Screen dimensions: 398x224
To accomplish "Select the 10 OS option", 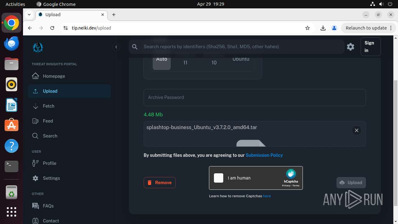I will [214, 63].
